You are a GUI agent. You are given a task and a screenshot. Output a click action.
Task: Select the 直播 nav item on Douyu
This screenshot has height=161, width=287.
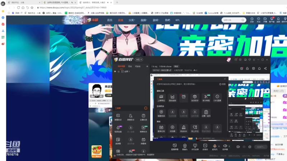(121, 20)
